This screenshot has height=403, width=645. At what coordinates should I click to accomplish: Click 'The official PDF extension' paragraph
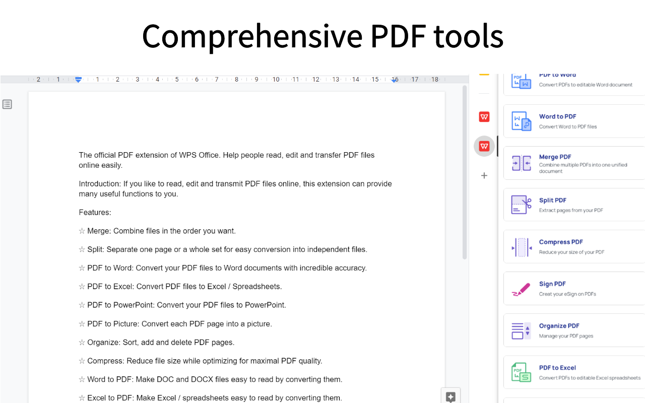[227, 160]
